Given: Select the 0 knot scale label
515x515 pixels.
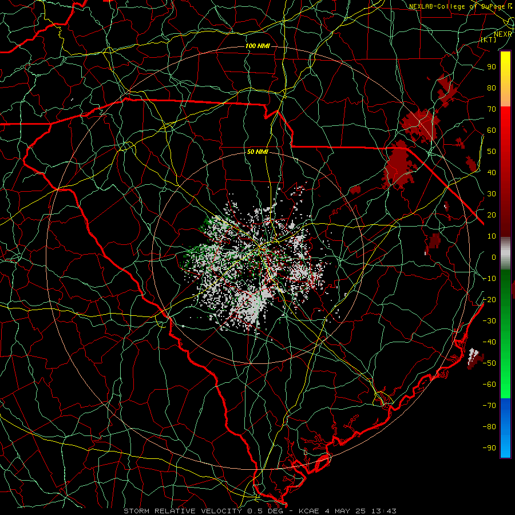Looking at the screenshot, I should point(494,257).
